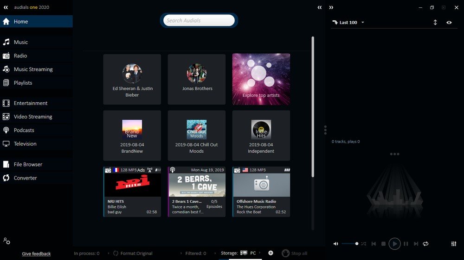Click the File Browser icon
Screen dimensions: 464x260
[x=6, y=164]
